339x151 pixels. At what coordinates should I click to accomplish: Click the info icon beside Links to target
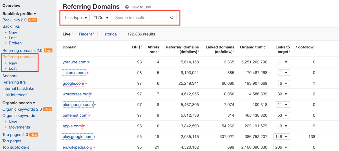290,51
